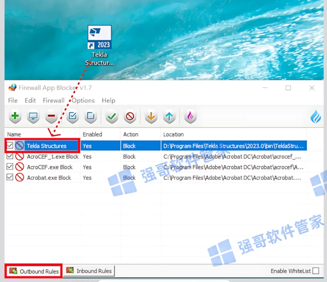327x282 pixels.
Task: Open the Options menu
Action: 83,101
